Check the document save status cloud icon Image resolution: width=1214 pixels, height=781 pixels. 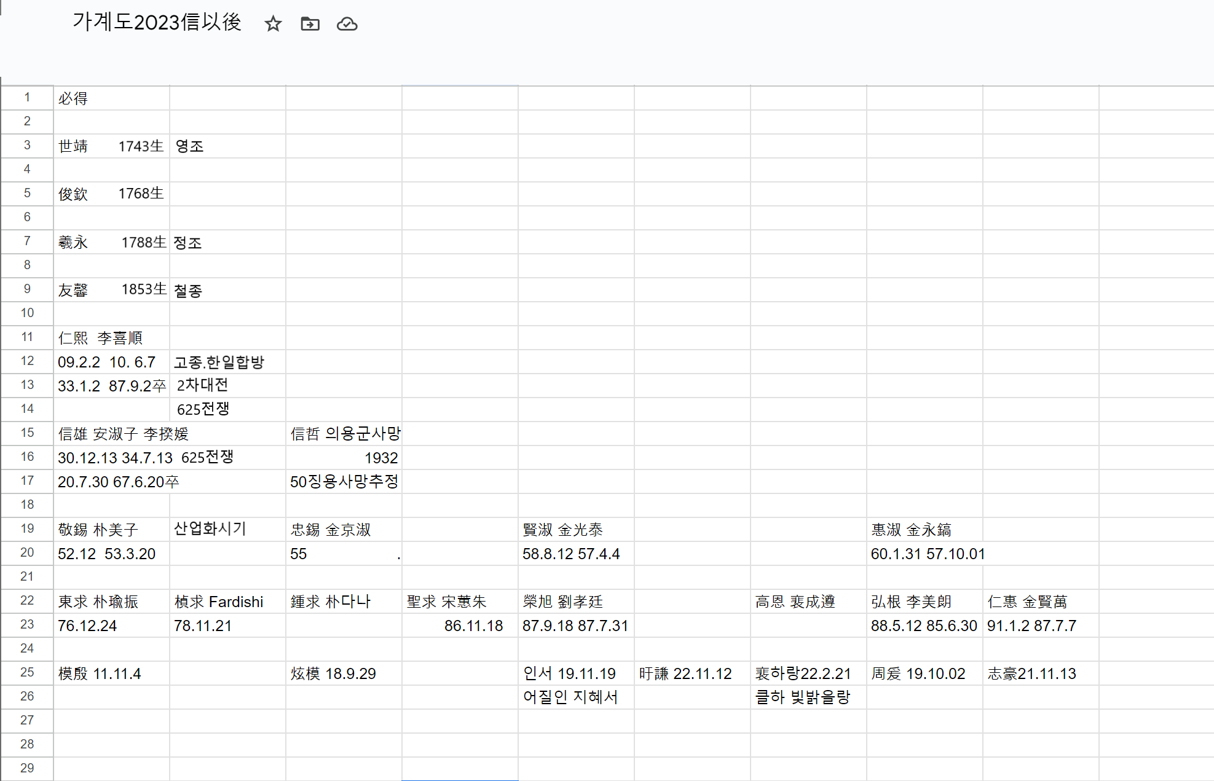coord(347,24)
